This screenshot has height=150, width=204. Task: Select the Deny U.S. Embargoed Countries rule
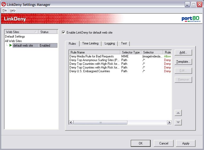pyautogui.click(x=90, y=71)
